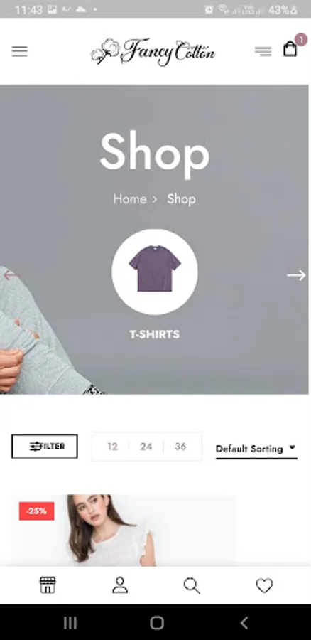The image size is (311, 640).
Task: Expand the Default Sorting dropdown
Action: [256, 449]
